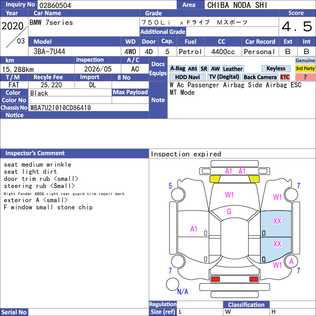Click the model code 3BA-7U44

pyautogui.click(x=49, y=51)
